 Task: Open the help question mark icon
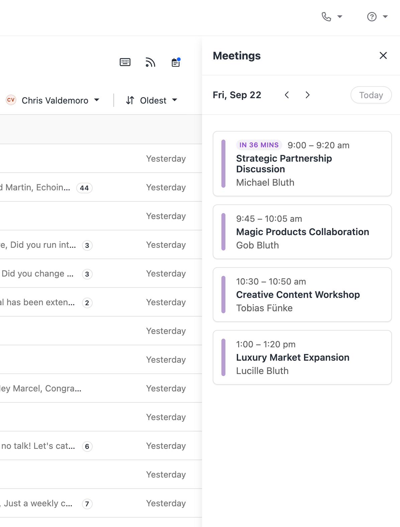point(372,17)
